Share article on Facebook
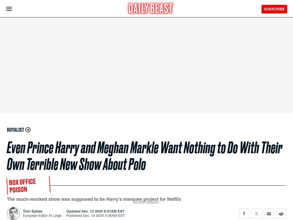Image resolution: width=293 pixels, height=220 pixels. pyautogui.click(x=244, y=213)
